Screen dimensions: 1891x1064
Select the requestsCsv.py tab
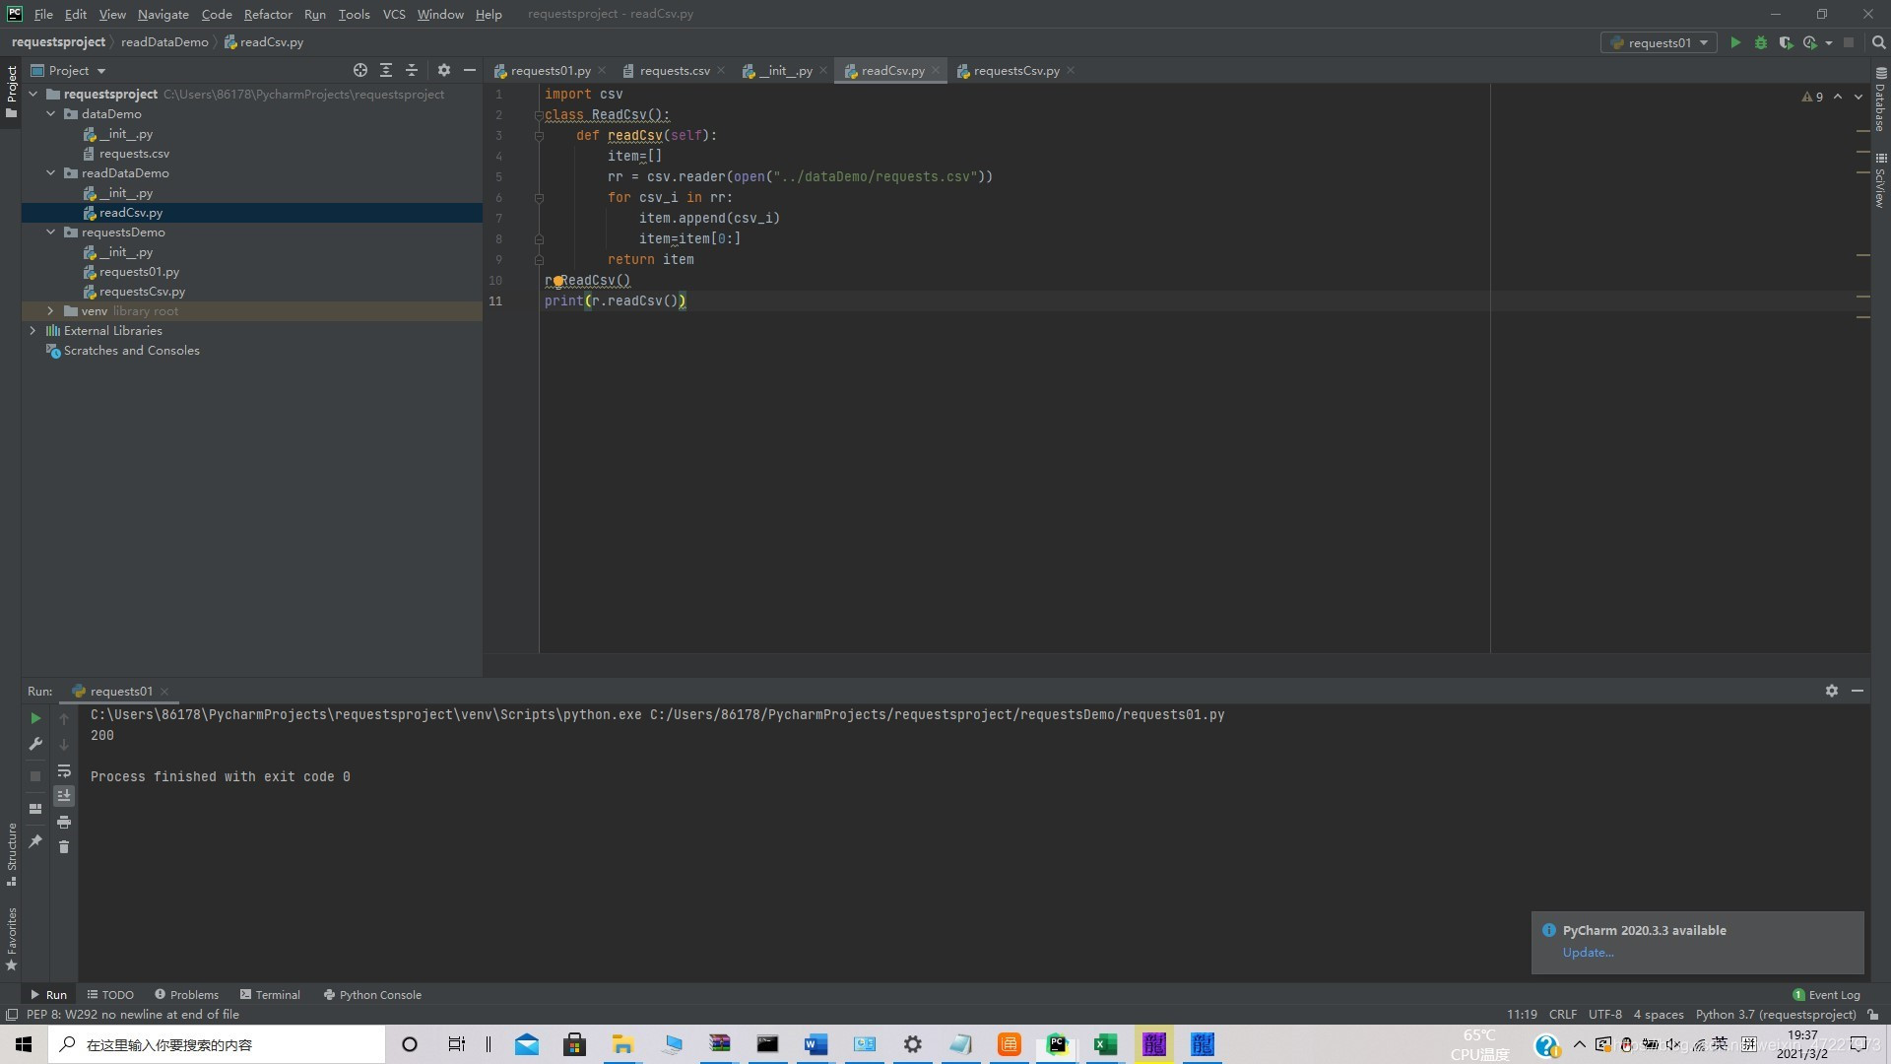tap(1017, 70)
